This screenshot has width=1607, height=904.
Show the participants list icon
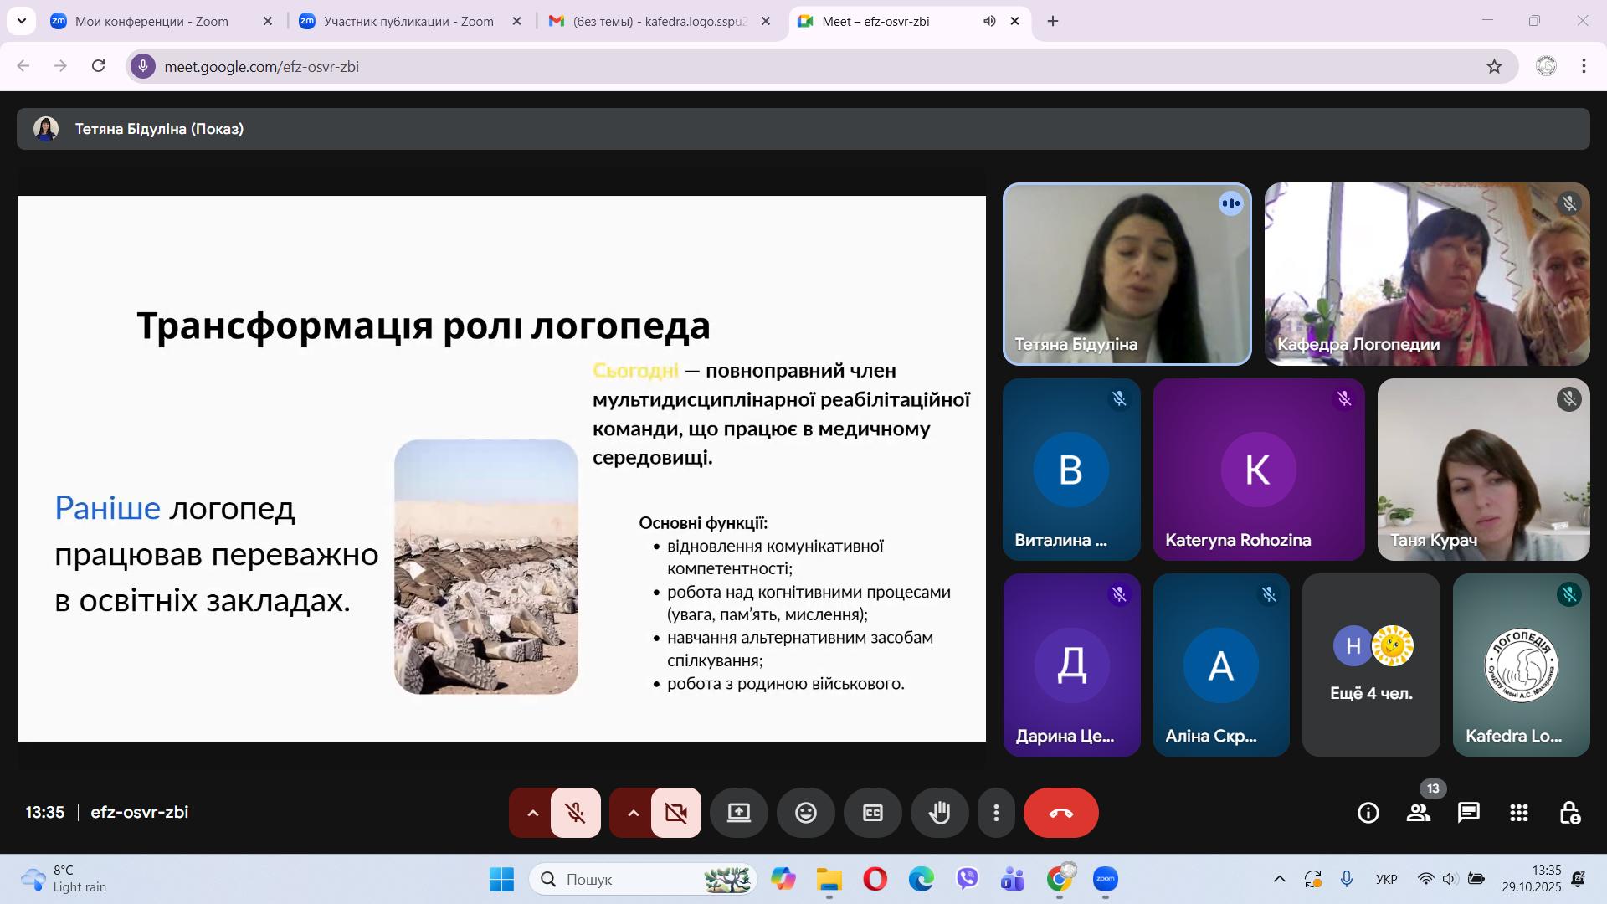coord(1418,813)
